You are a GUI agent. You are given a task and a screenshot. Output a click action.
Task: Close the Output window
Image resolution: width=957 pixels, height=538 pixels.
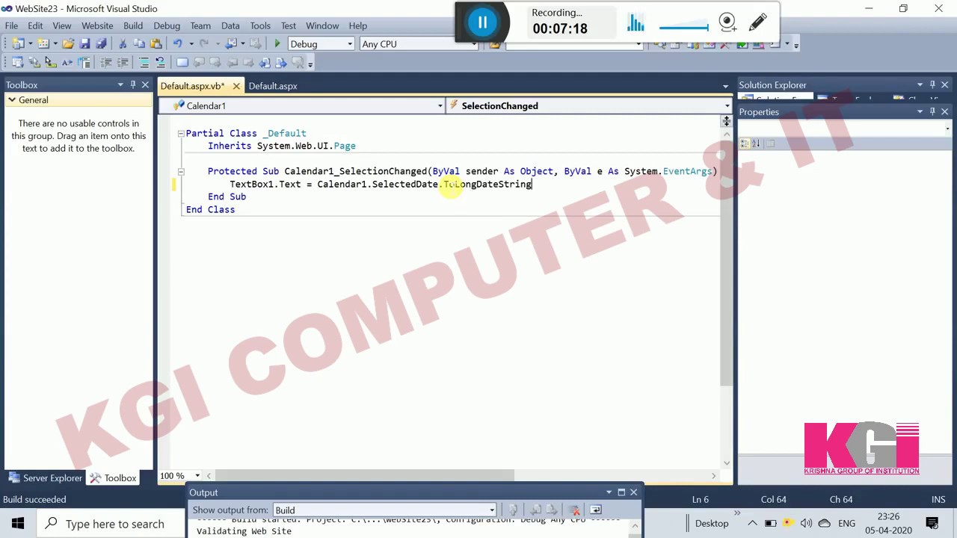point(633,492)
